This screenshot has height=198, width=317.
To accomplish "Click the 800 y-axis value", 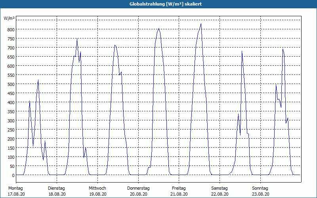I will coord(11,29).
